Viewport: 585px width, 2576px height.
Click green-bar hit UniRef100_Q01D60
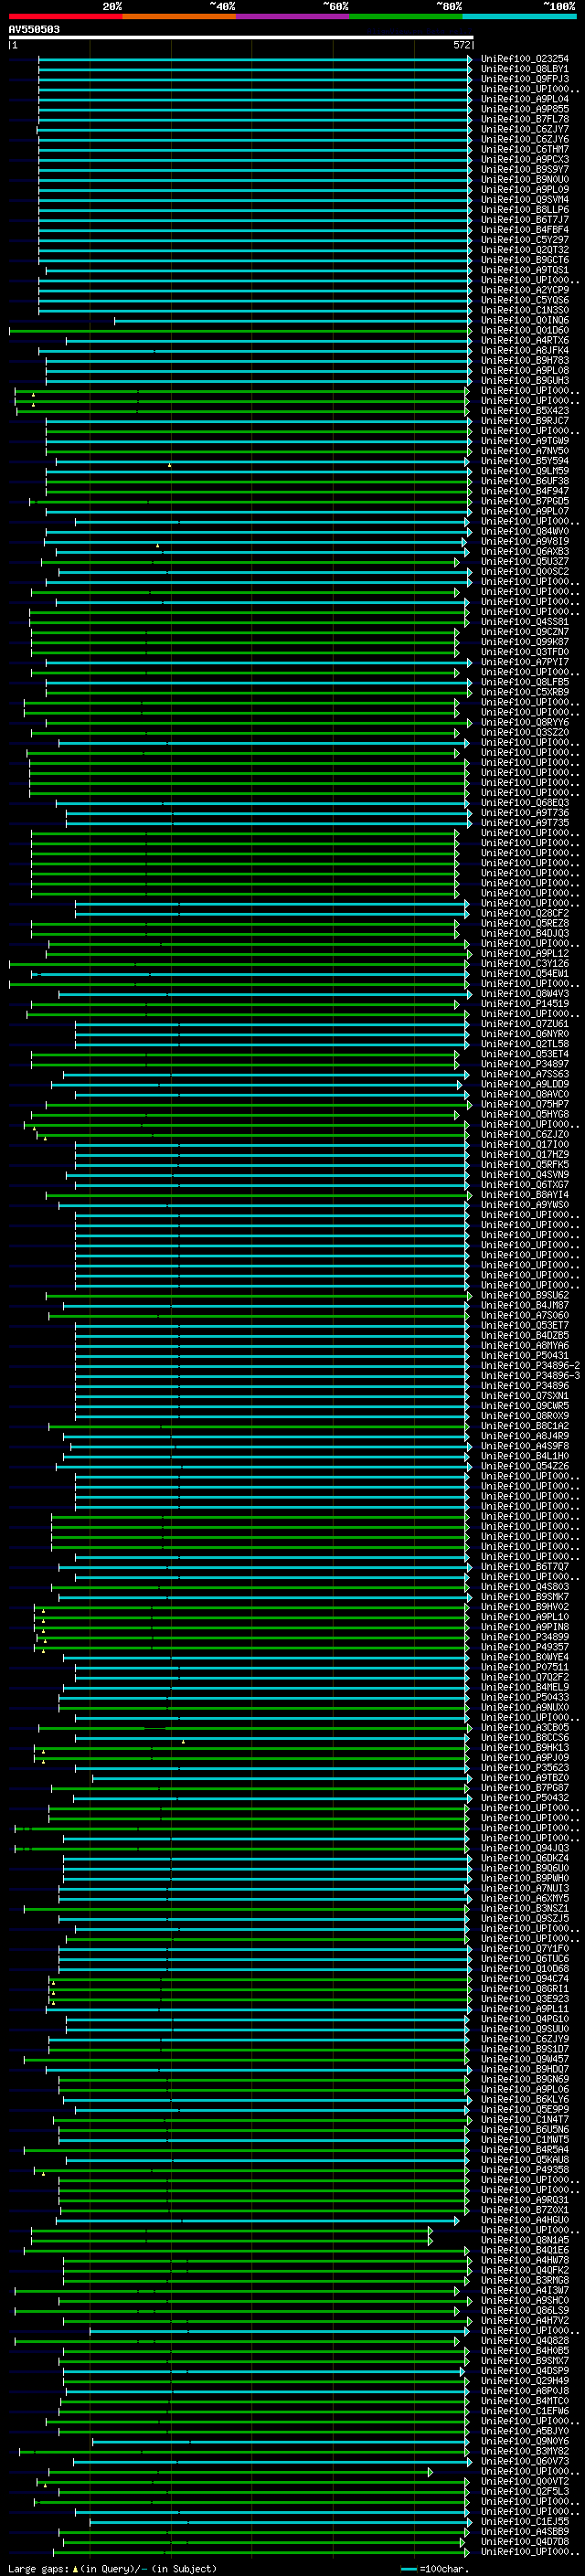point(524,330)
